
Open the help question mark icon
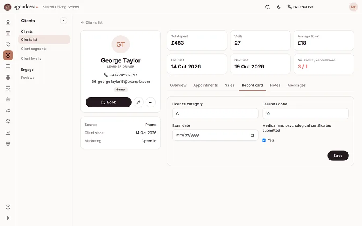tap(8, 207)
